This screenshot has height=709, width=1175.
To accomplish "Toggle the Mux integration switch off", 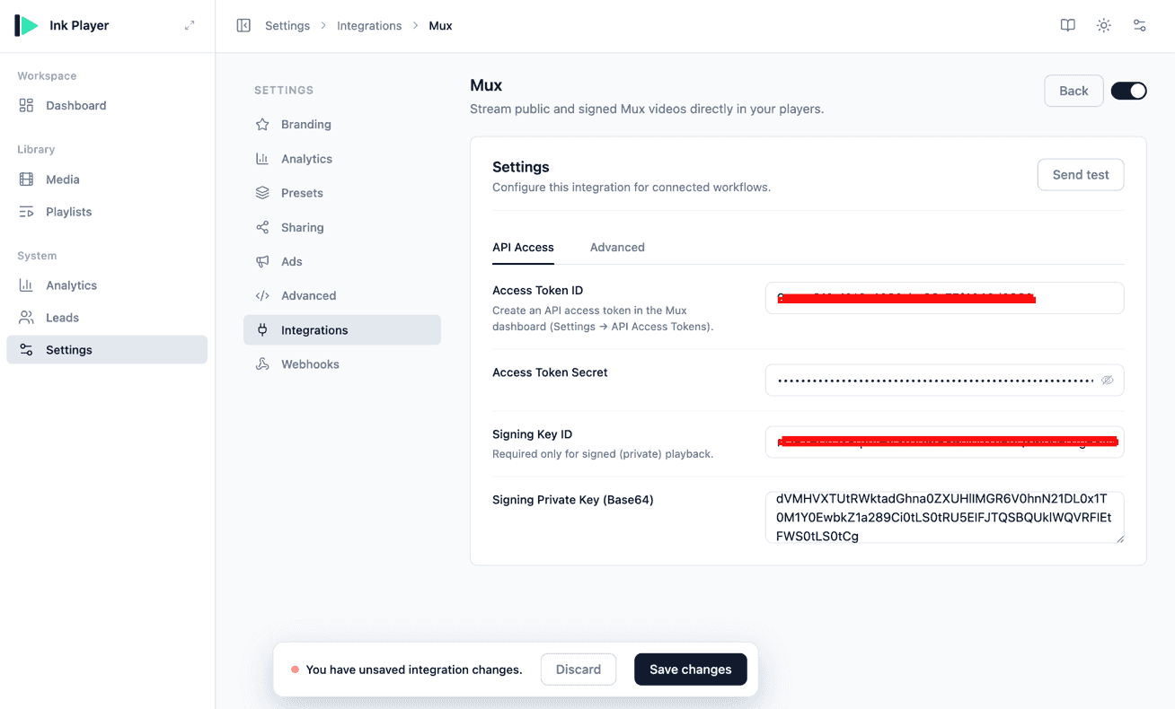I will click(x=1128, y=91).
